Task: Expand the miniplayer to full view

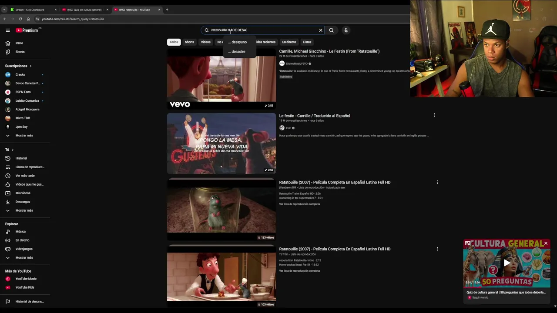Action: tap(467, 243)
